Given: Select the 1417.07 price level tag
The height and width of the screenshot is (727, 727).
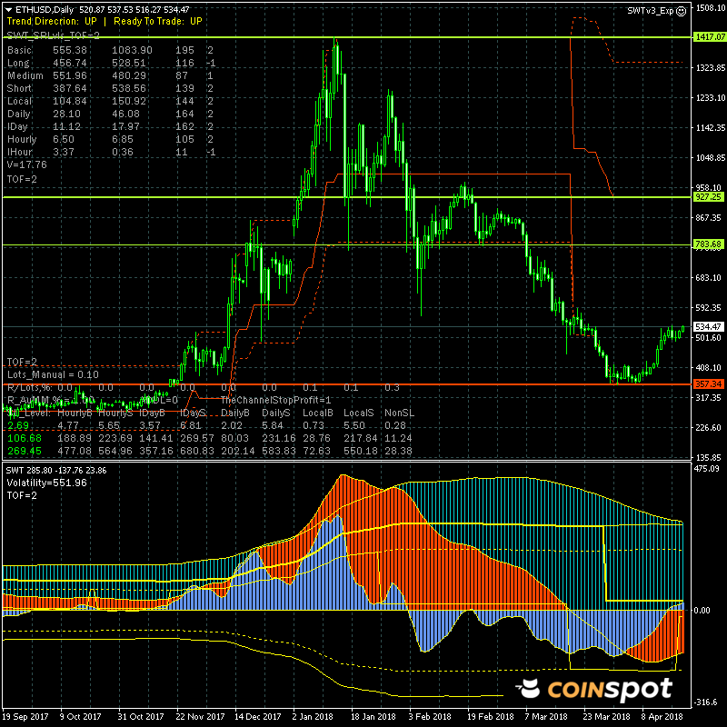Looking at the screenshot, I should [708, 37].
